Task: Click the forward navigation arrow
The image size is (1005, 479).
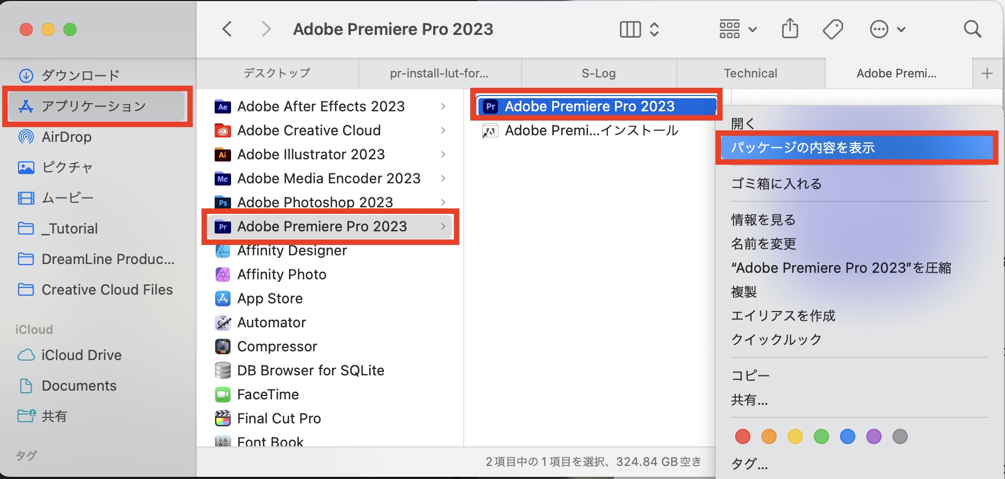Action: click(266, 29)
